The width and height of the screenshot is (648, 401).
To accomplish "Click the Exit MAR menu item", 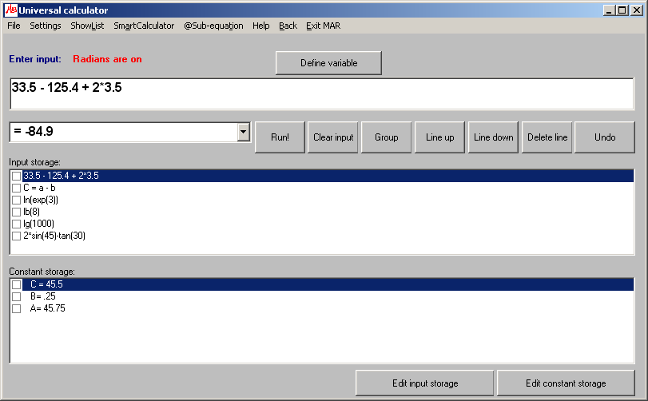I will [323, 26].
